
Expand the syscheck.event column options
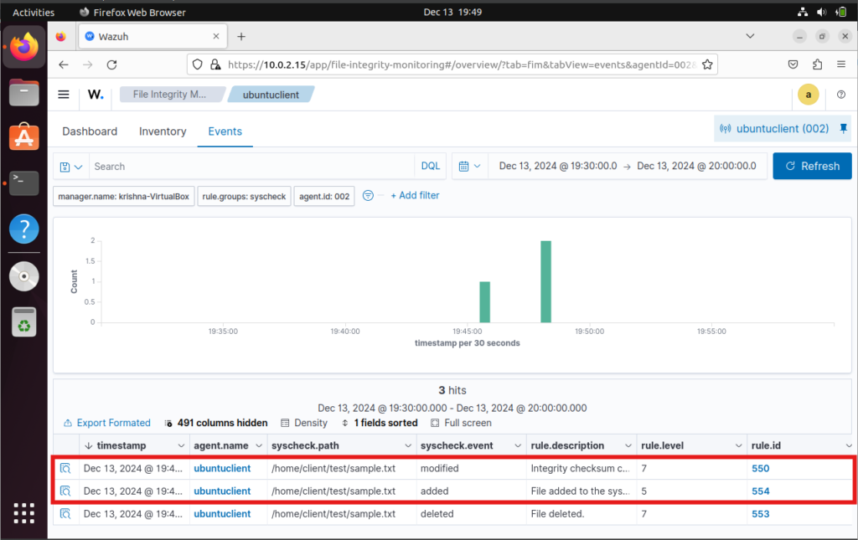click(x=518, y=446)
